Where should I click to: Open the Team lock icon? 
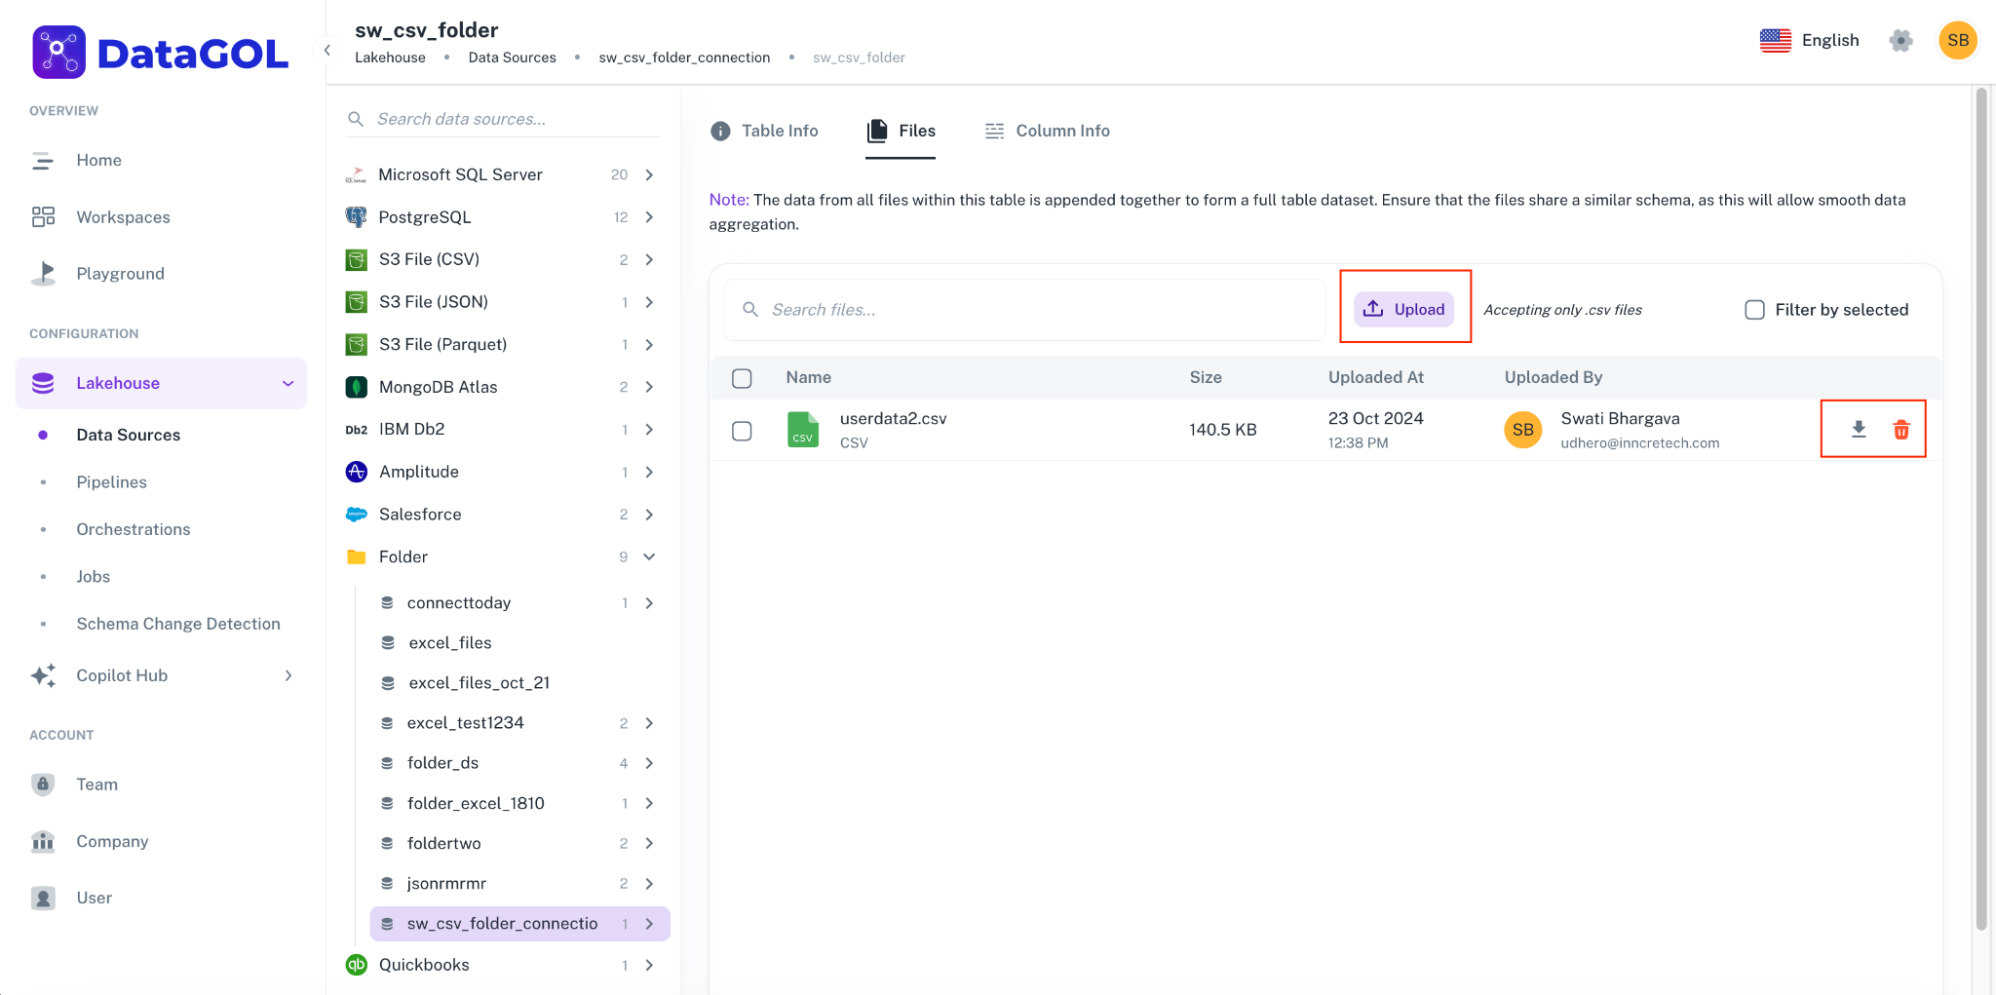43,785
